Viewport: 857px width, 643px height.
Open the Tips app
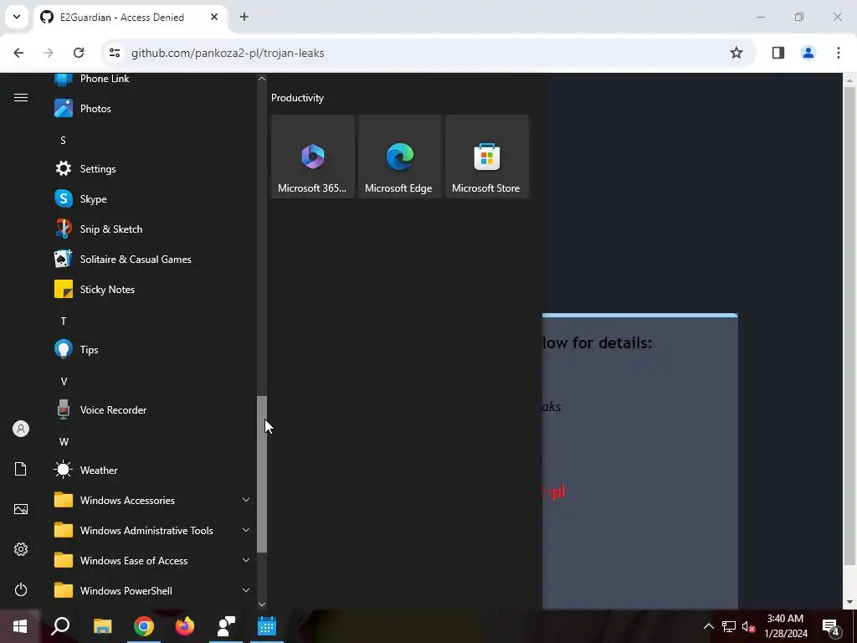pyautogui.click(x=152, y=349)
